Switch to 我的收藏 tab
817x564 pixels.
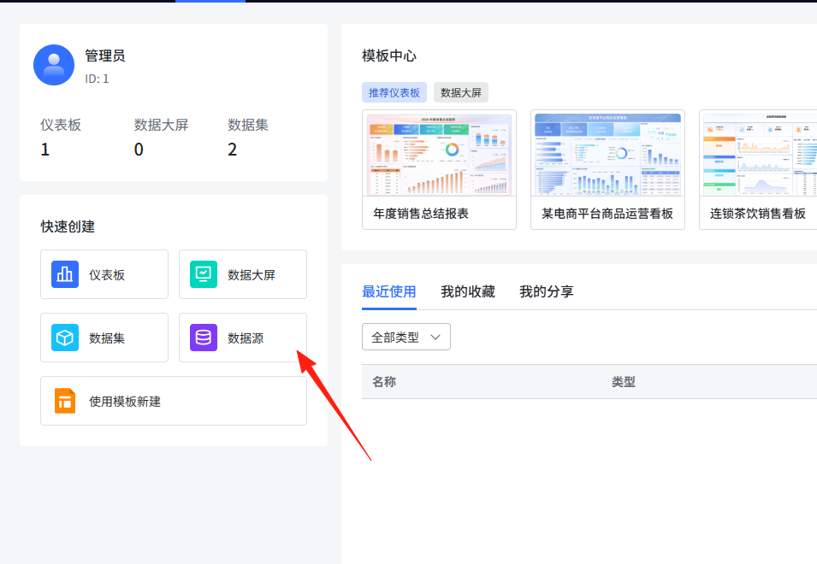click(467, 292)
